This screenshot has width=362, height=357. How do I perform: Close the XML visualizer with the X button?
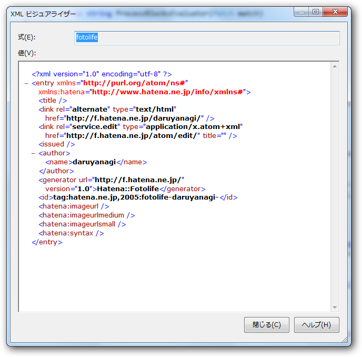coord(335,12)
